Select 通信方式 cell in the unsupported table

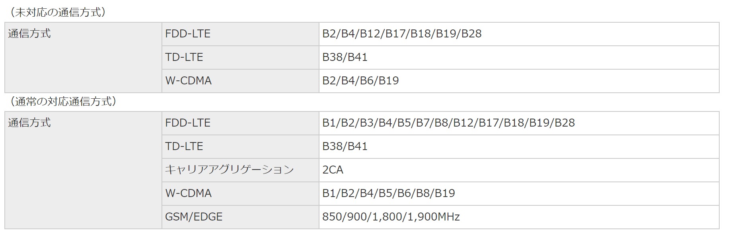(29, 33)
